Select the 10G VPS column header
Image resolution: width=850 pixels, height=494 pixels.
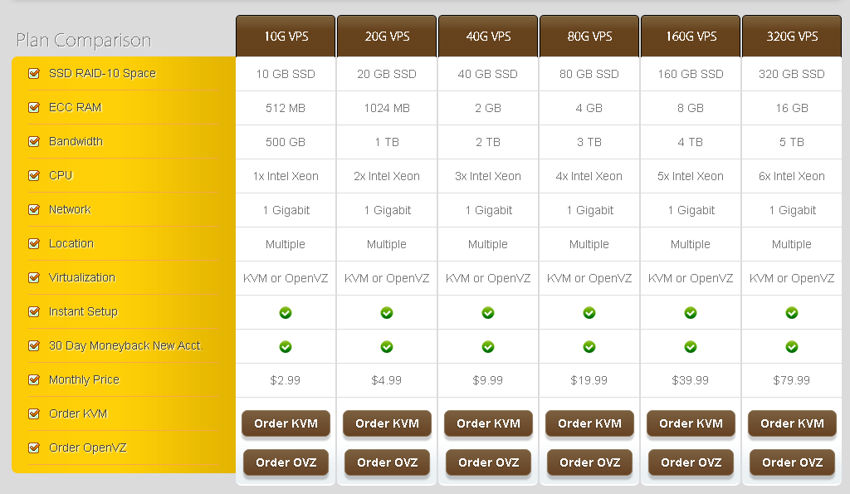286,36
